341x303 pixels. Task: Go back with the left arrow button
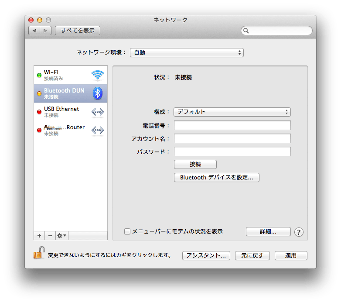tap(34, 31)
